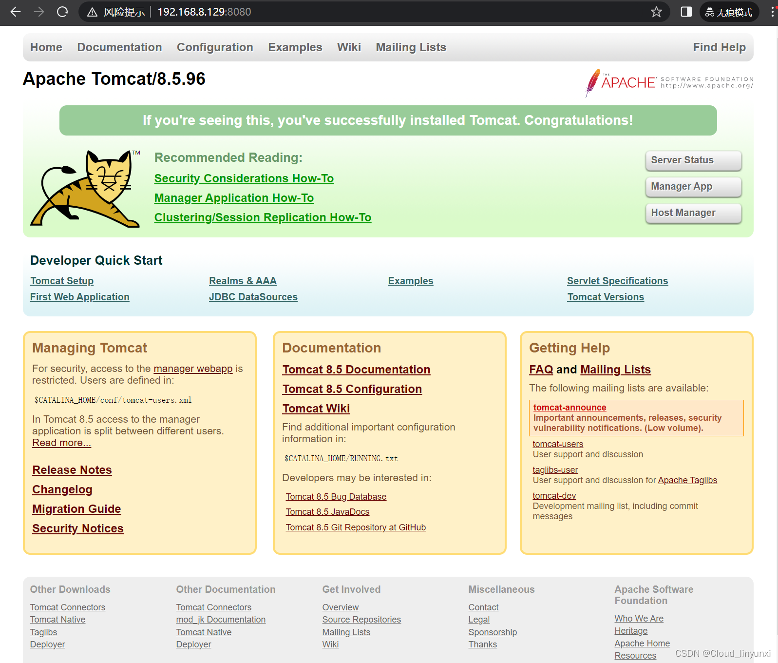The image size is (778, 663).
Task: Click the Taglibs footer link
Action: coord(43,632)
